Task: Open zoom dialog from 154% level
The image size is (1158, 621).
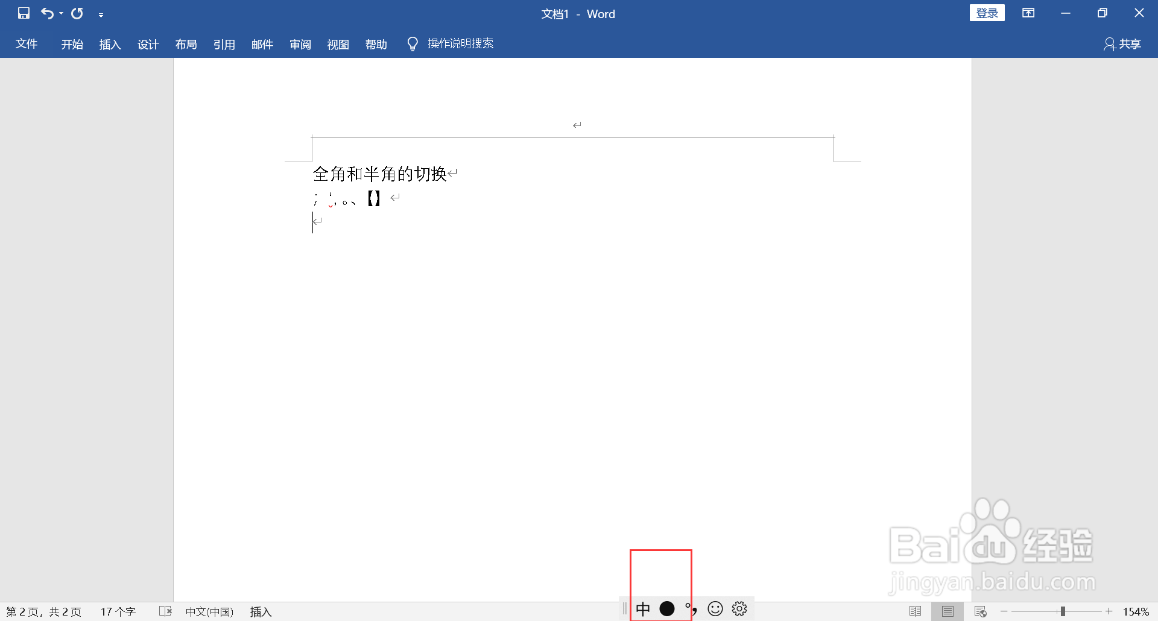Action: (x=1136, y=612)
